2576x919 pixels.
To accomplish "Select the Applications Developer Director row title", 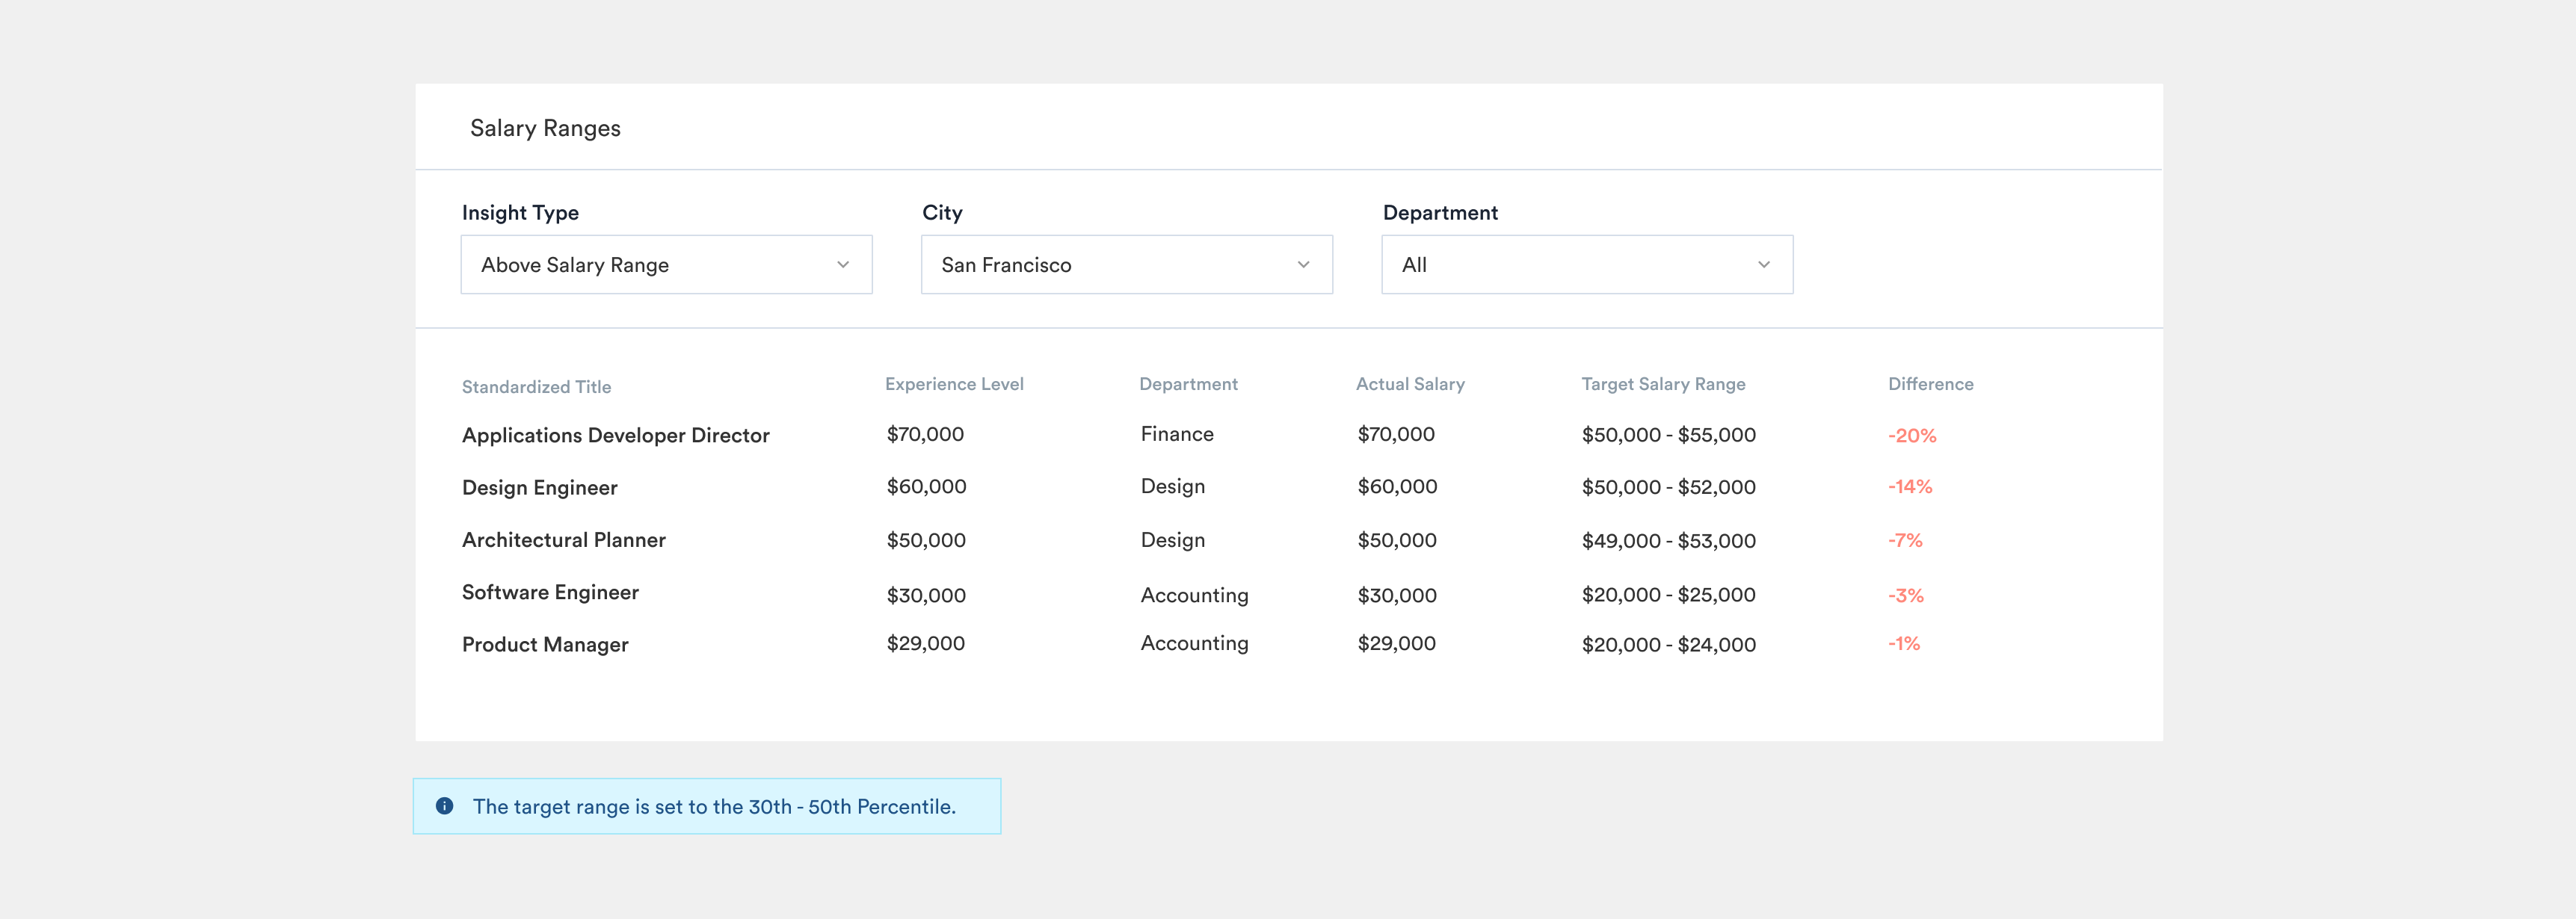I will [x=616, y=435].
